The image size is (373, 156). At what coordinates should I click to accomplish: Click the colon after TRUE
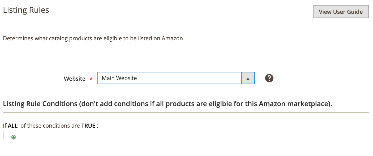[x=97, y=126]
